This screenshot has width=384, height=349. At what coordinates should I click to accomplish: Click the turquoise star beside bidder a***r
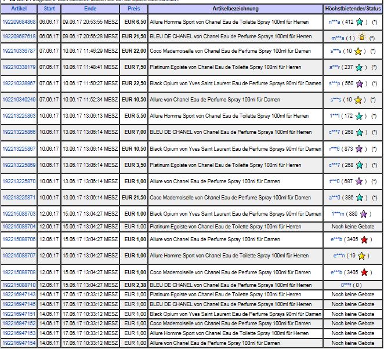tap(359, 67)
